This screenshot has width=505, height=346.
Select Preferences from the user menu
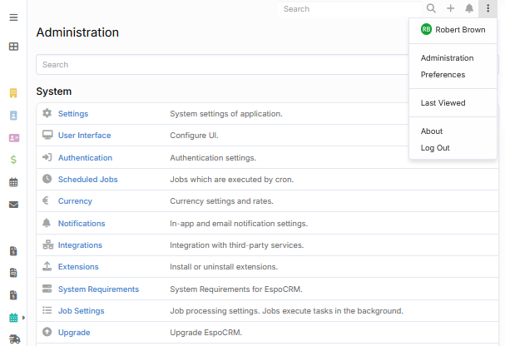[443, 75]
